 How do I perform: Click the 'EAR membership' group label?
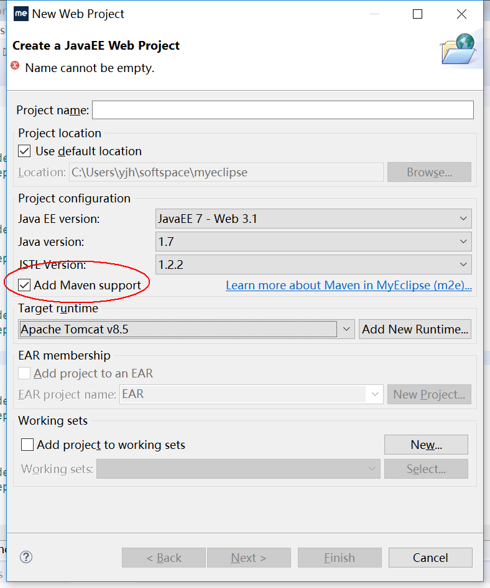tap(64, 356)
